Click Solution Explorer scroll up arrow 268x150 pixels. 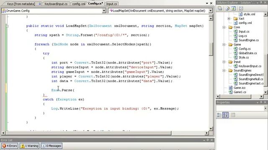pyautogui.click(x=265, y=14)
